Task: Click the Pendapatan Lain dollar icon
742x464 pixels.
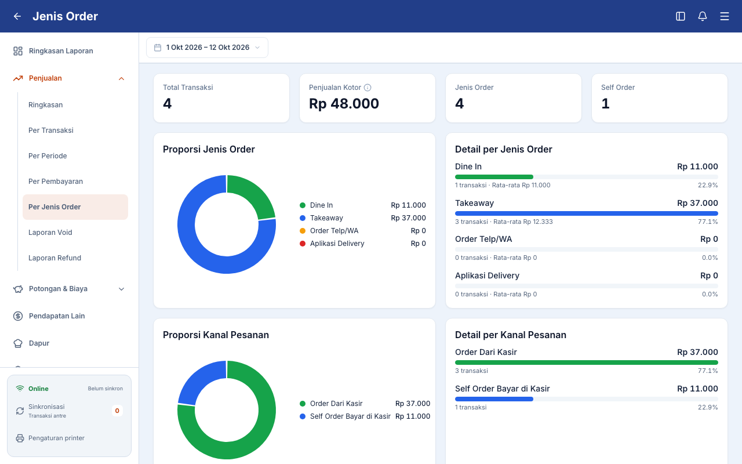Action: [18, 316]
